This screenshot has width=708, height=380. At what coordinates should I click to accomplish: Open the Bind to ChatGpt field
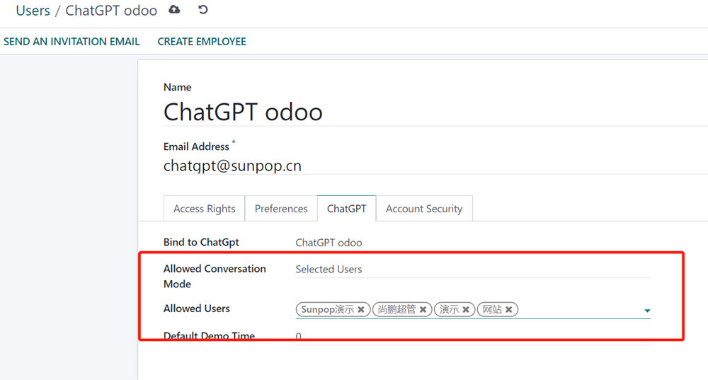click(329, 243)
